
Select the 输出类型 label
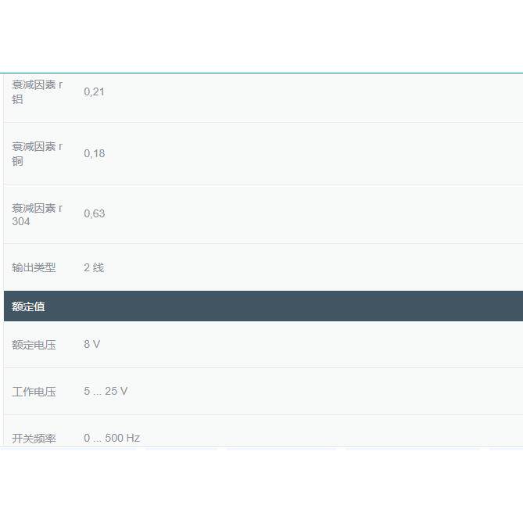pyautogui.click(x=34, y=267)
